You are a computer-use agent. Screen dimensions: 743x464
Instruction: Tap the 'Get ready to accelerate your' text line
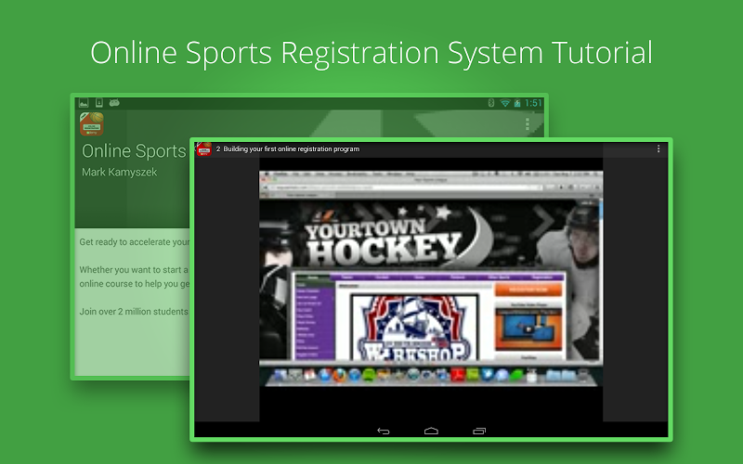click(x=135, y=242)
